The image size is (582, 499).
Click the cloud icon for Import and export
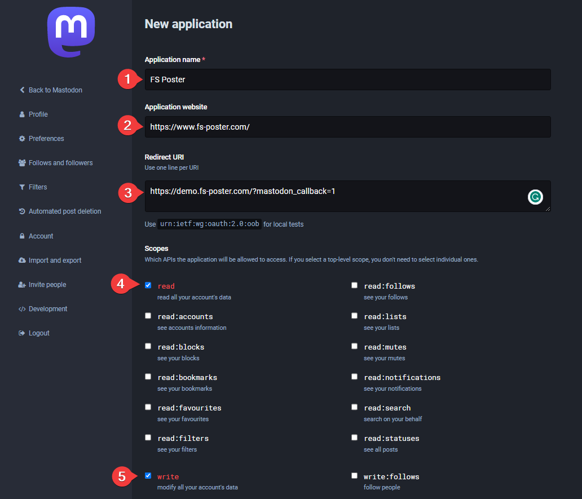pyautogui.click(x=22, y=260)
